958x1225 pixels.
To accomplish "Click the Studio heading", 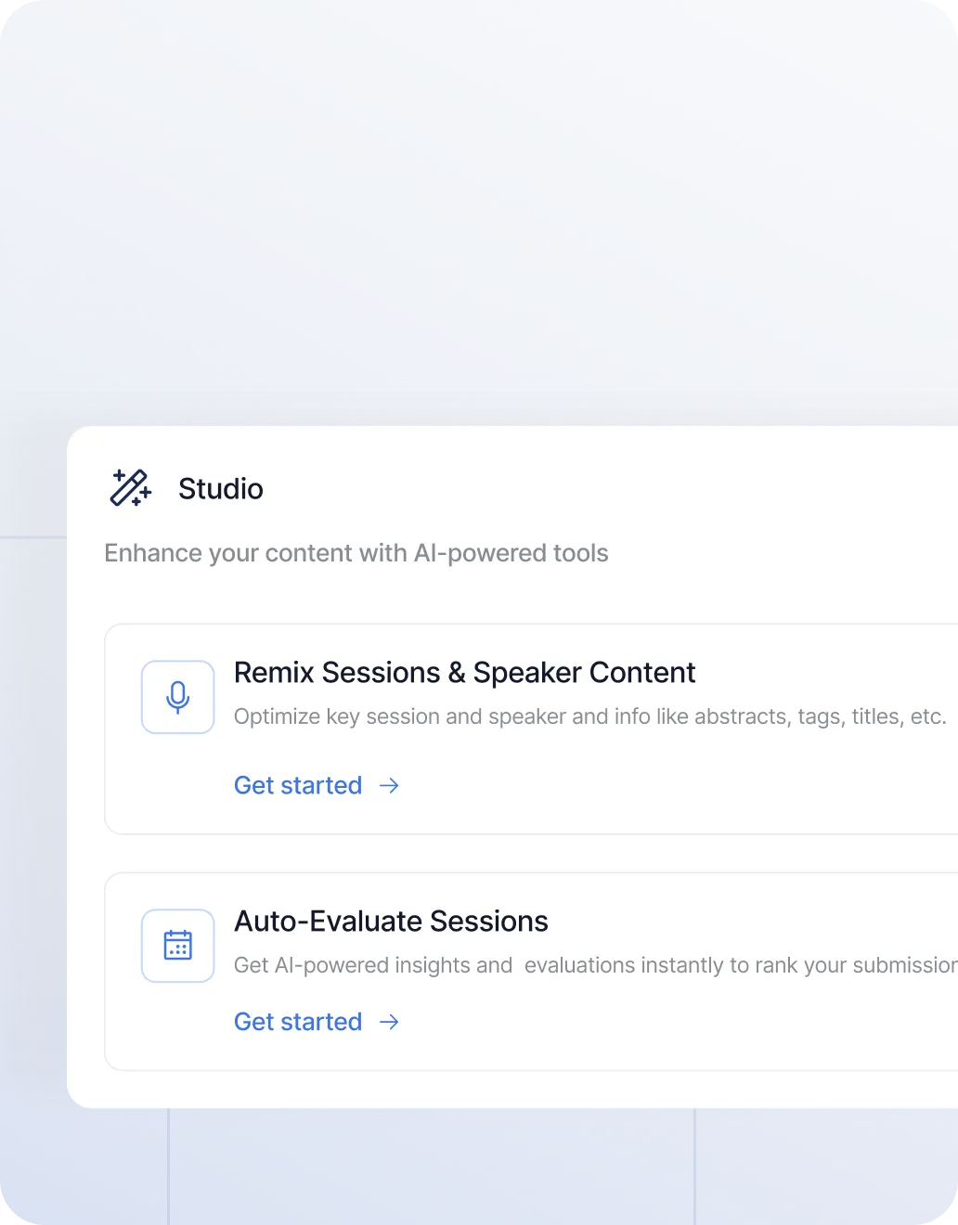I will click(x=220, y=488).
